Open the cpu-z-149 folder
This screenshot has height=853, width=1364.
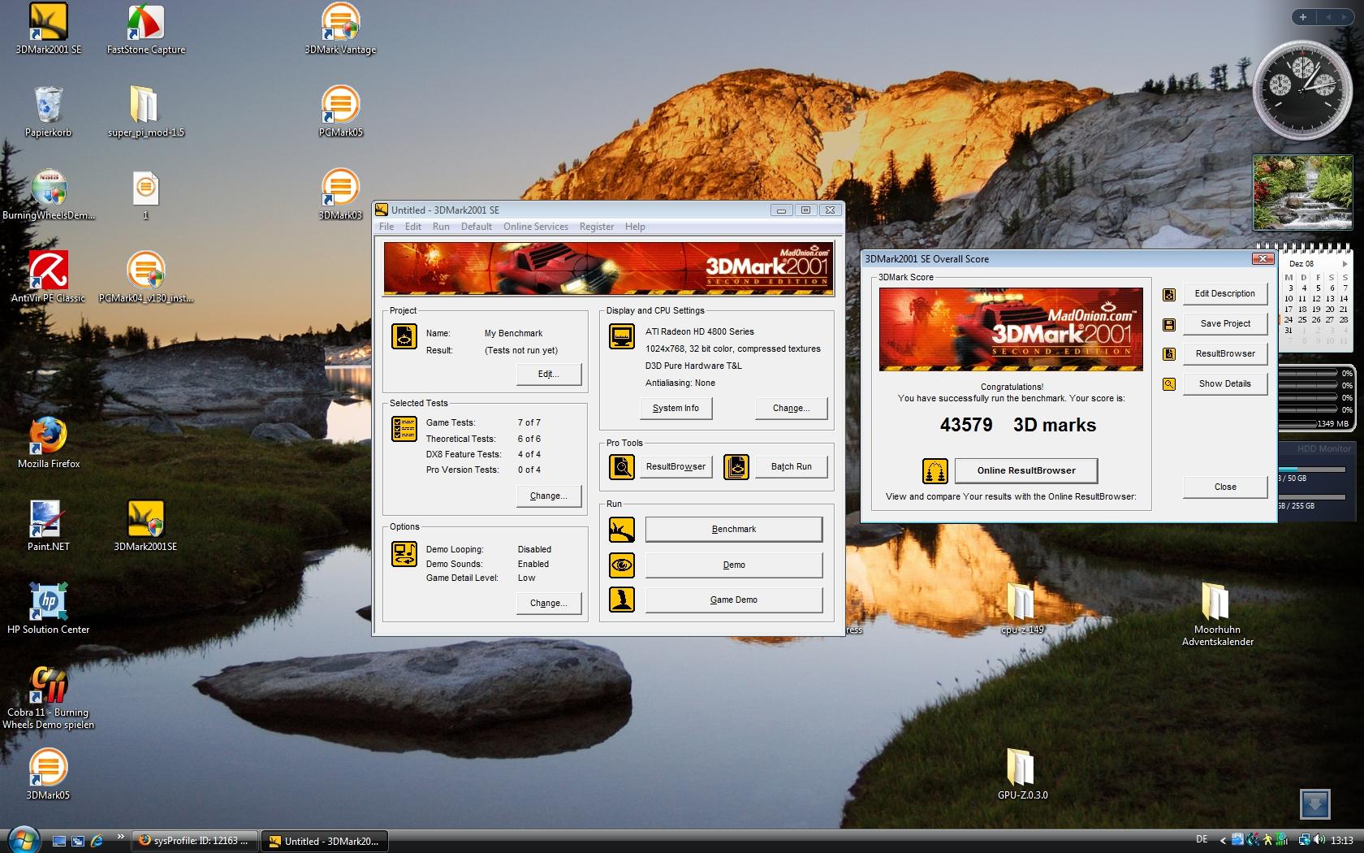1022,609
